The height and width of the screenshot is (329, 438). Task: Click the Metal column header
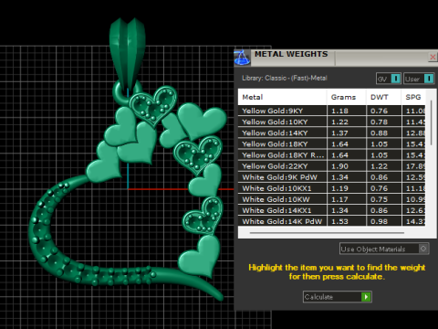click(282, 97)
